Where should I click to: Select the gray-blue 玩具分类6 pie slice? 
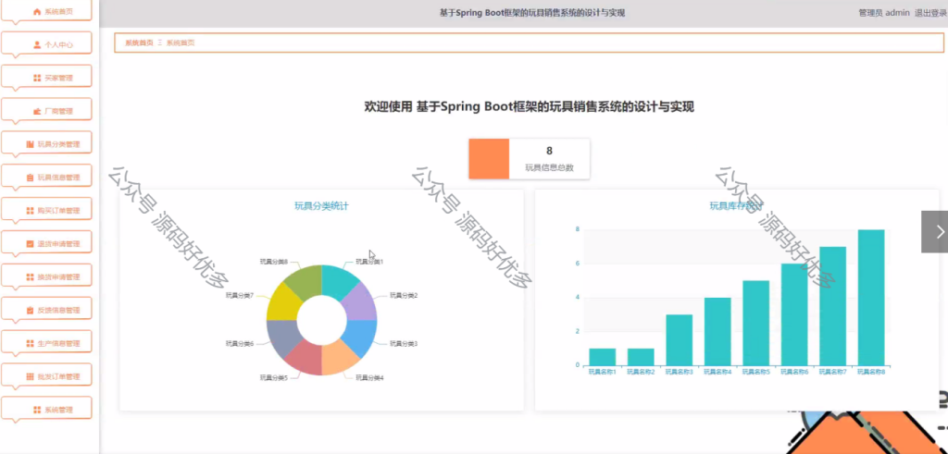pyautogui.click(x=281, y=337)
